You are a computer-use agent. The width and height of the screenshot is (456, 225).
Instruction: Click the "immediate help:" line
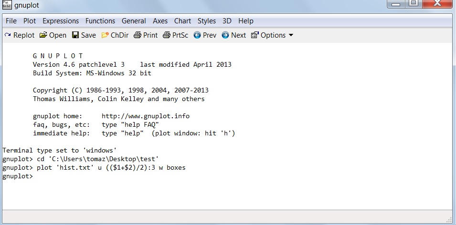[134, 133]
